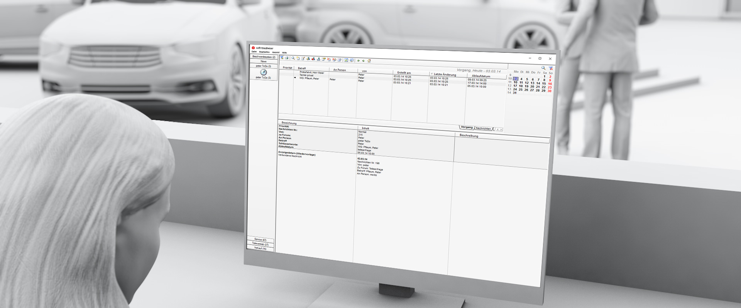Viewport: 741px width, 308px height.
Task: Click the peter ToDo (3) group header button
Action: (x=264, y=66)
